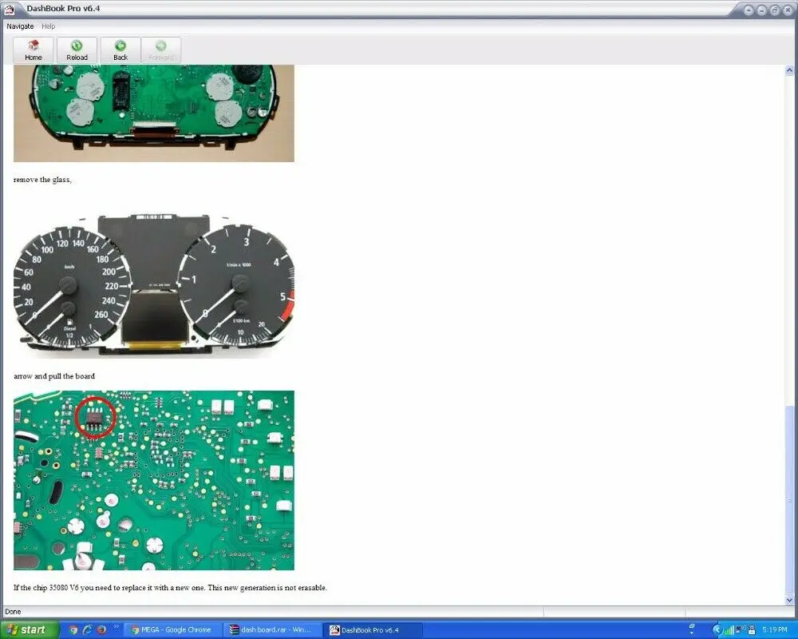Launch Firefox from quick launch
The height and width of the screenshot is (639, 798).
click(101, 630)
